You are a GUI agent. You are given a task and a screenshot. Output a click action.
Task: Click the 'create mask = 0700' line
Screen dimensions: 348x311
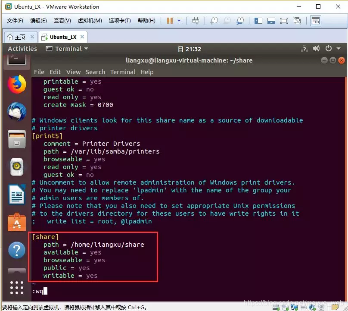tap(78, 105)
